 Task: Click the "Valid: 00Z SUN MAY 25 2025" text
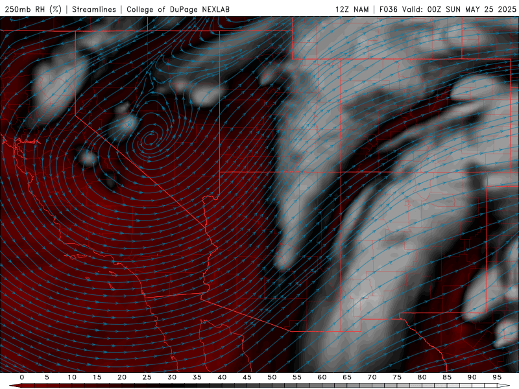(x=459, y=9)
